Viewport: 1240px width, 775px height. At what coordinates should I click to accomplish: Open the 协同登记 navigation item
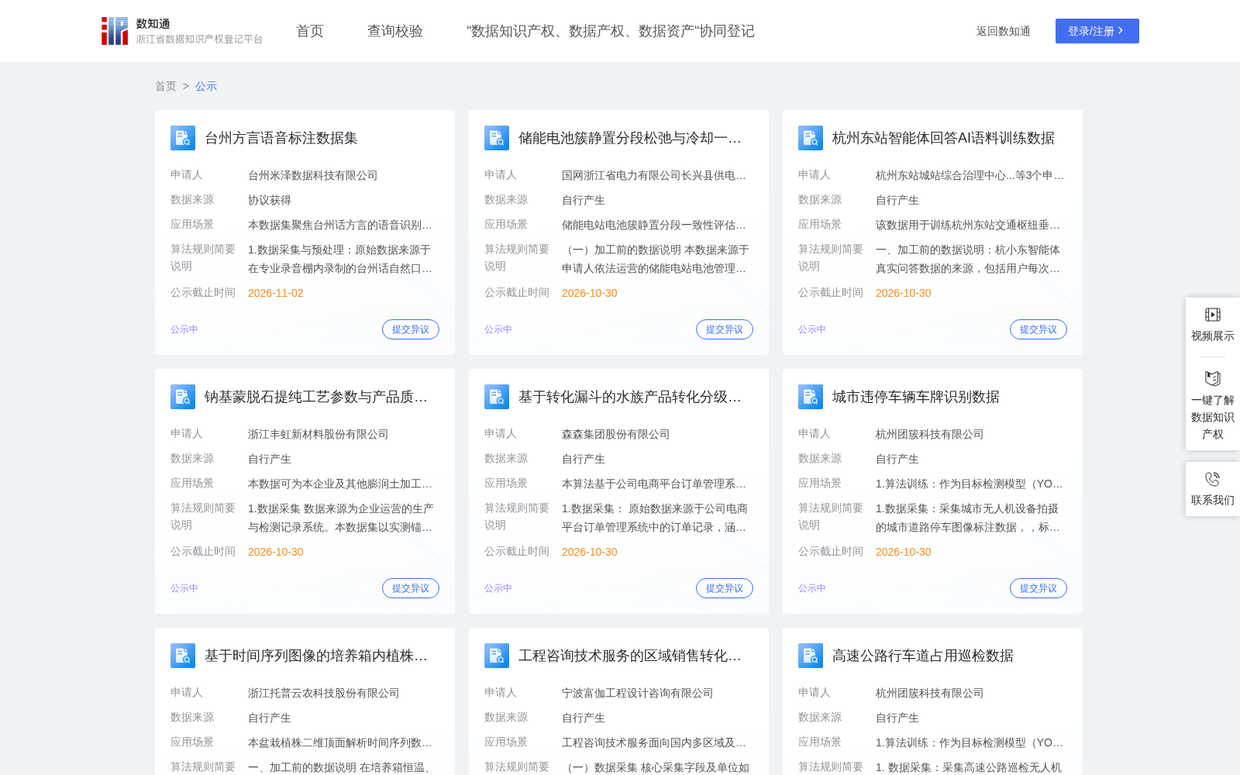[611, 31]
